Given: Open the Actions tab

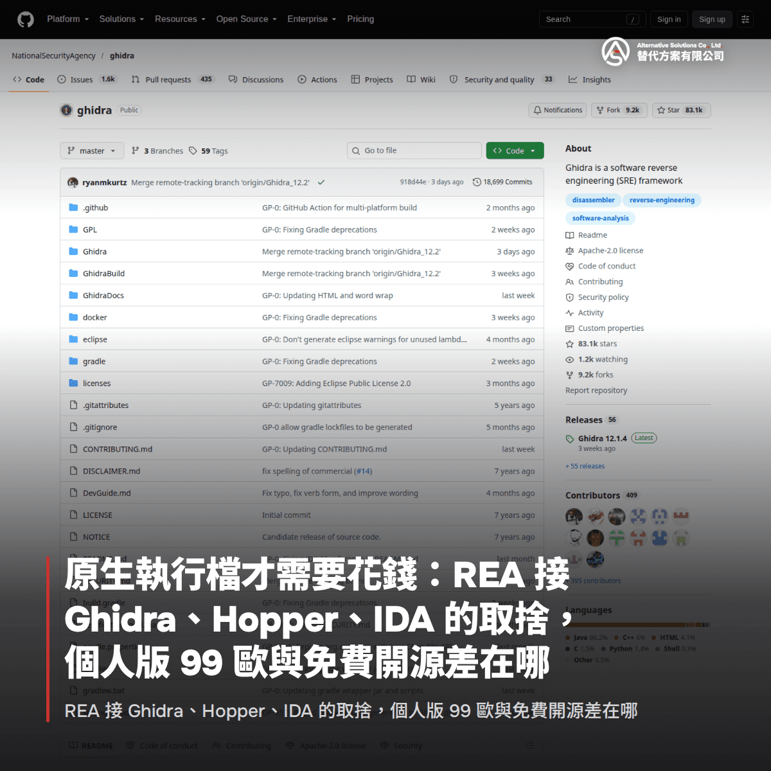Looking at the screenshot, I should [317, 80].
